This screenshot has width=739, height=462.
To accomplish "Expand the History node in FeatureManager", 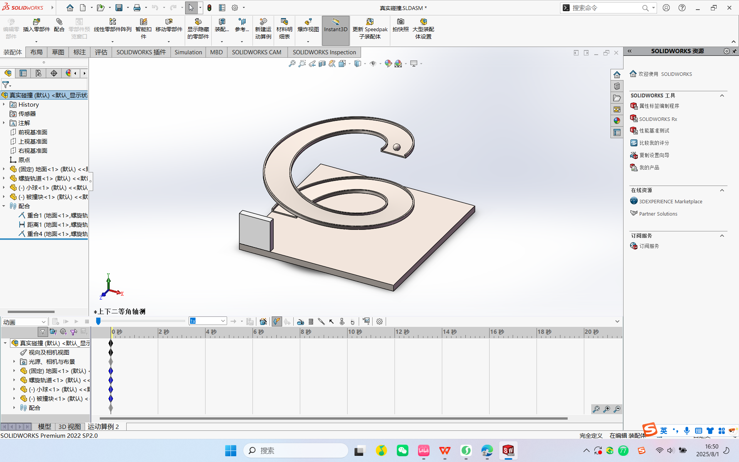I will 4,104.
